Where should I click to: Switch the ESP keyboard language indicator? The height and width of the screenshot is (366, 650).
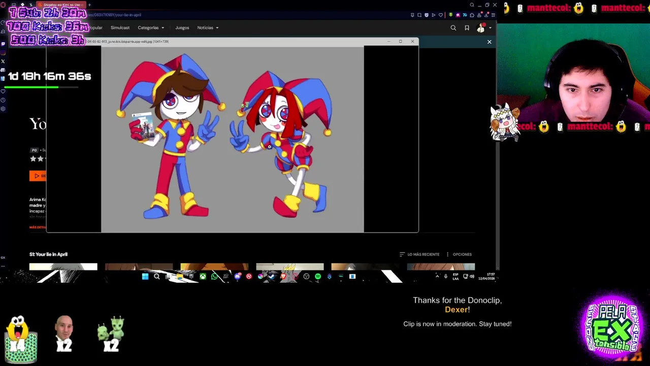[456, 277]
